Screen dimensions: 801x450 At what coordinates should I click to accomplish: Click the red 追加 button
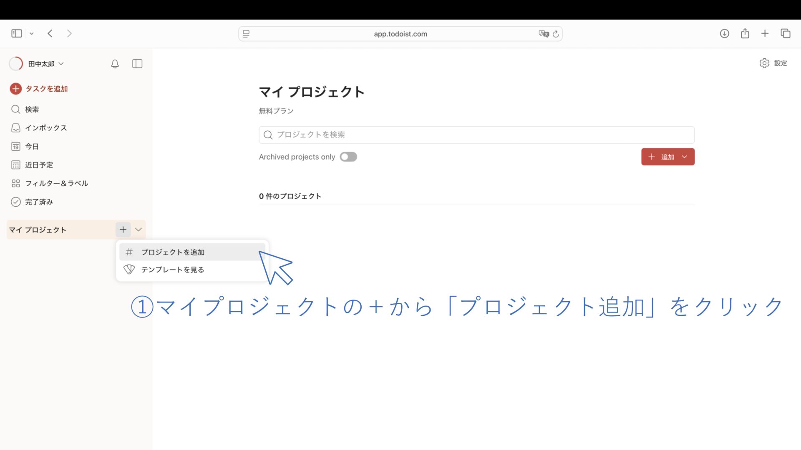[x=663, y=157]
